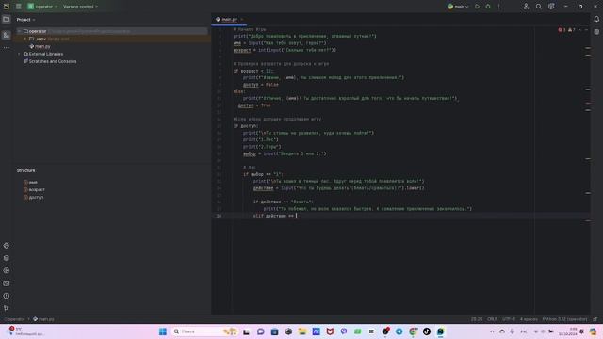Click the cursor position indicator in status bar
Screen dimensions: 603x339
pyautogui.click(x=477, y=319)
